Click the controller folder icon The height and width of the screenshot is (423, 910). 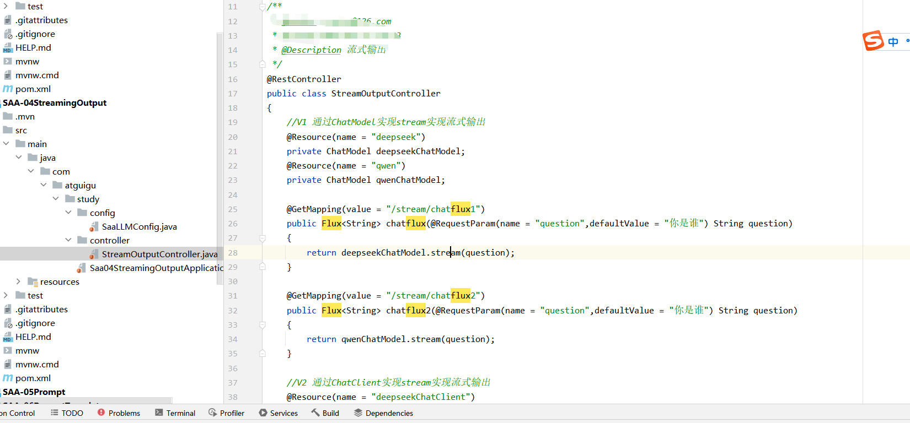point(82,240)
